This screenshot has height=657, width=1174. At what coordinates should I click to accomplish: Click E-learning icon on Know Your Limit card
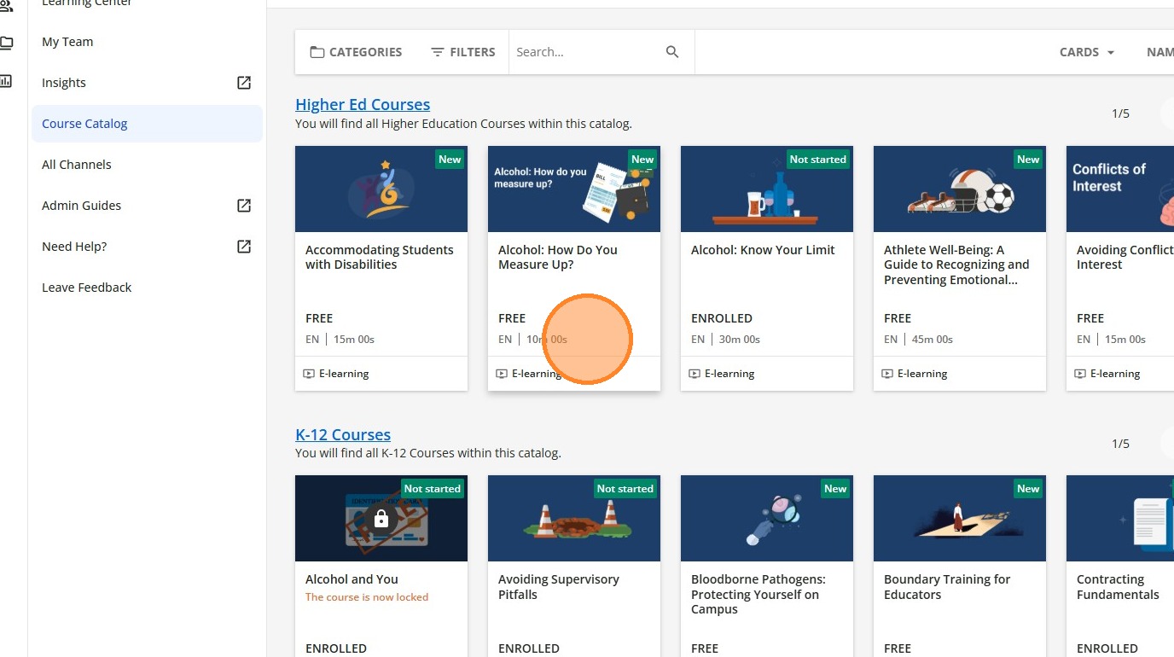(695, 374)
